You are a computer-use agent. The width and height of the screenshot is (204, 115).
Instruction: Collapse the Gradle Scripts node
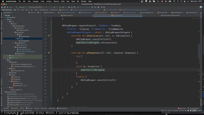[x=4, y=92]
